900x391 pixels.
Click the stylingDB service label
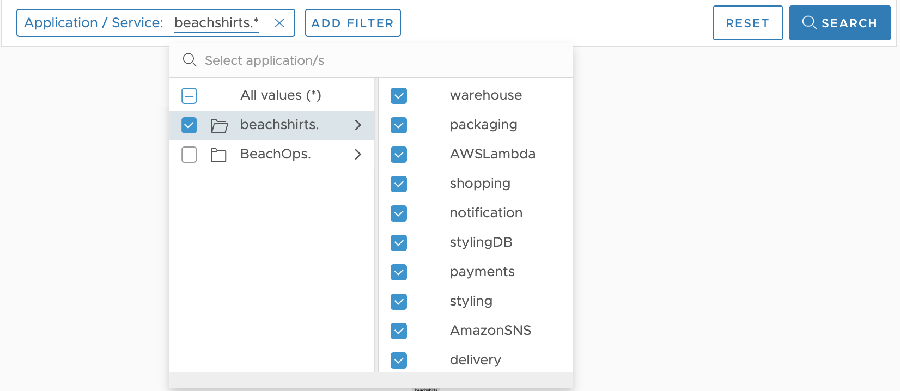tap(481, 243)
